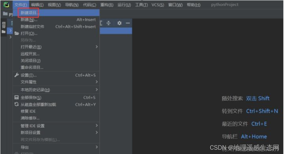Choose 新建(N)... menu entry
The image size is (284, 154).
(56, 20)
